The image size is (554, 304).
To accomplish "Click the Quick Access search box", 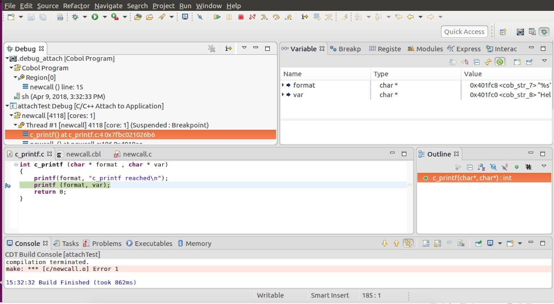I will (464, 32).
